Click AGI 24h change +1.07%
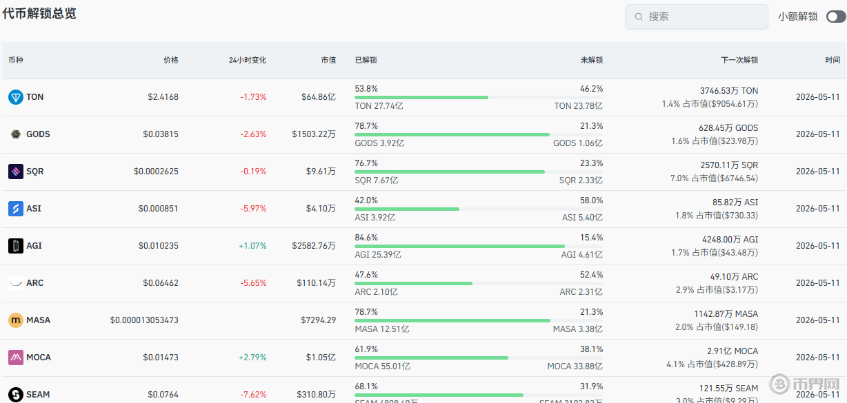 click(x=252, y=246)
